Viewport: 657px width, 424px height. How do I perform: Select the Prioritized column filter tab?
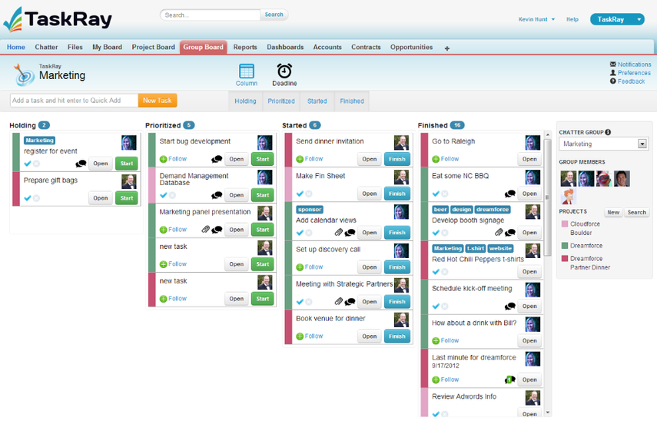[x=281, y=101]
